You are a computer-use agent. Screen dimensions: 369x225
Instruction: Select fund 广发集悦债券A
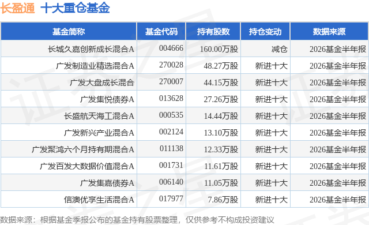pos(107,99)
